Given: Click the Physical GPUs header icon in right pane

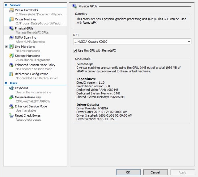Looking at the screenshot, I should [75, 6].
